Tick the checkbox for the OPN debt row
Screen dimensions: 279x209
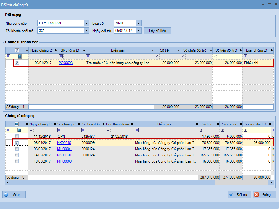[x=17, y=137]
